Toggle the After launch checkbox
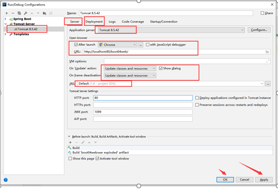278x190 pixels. tap(76, 45)
